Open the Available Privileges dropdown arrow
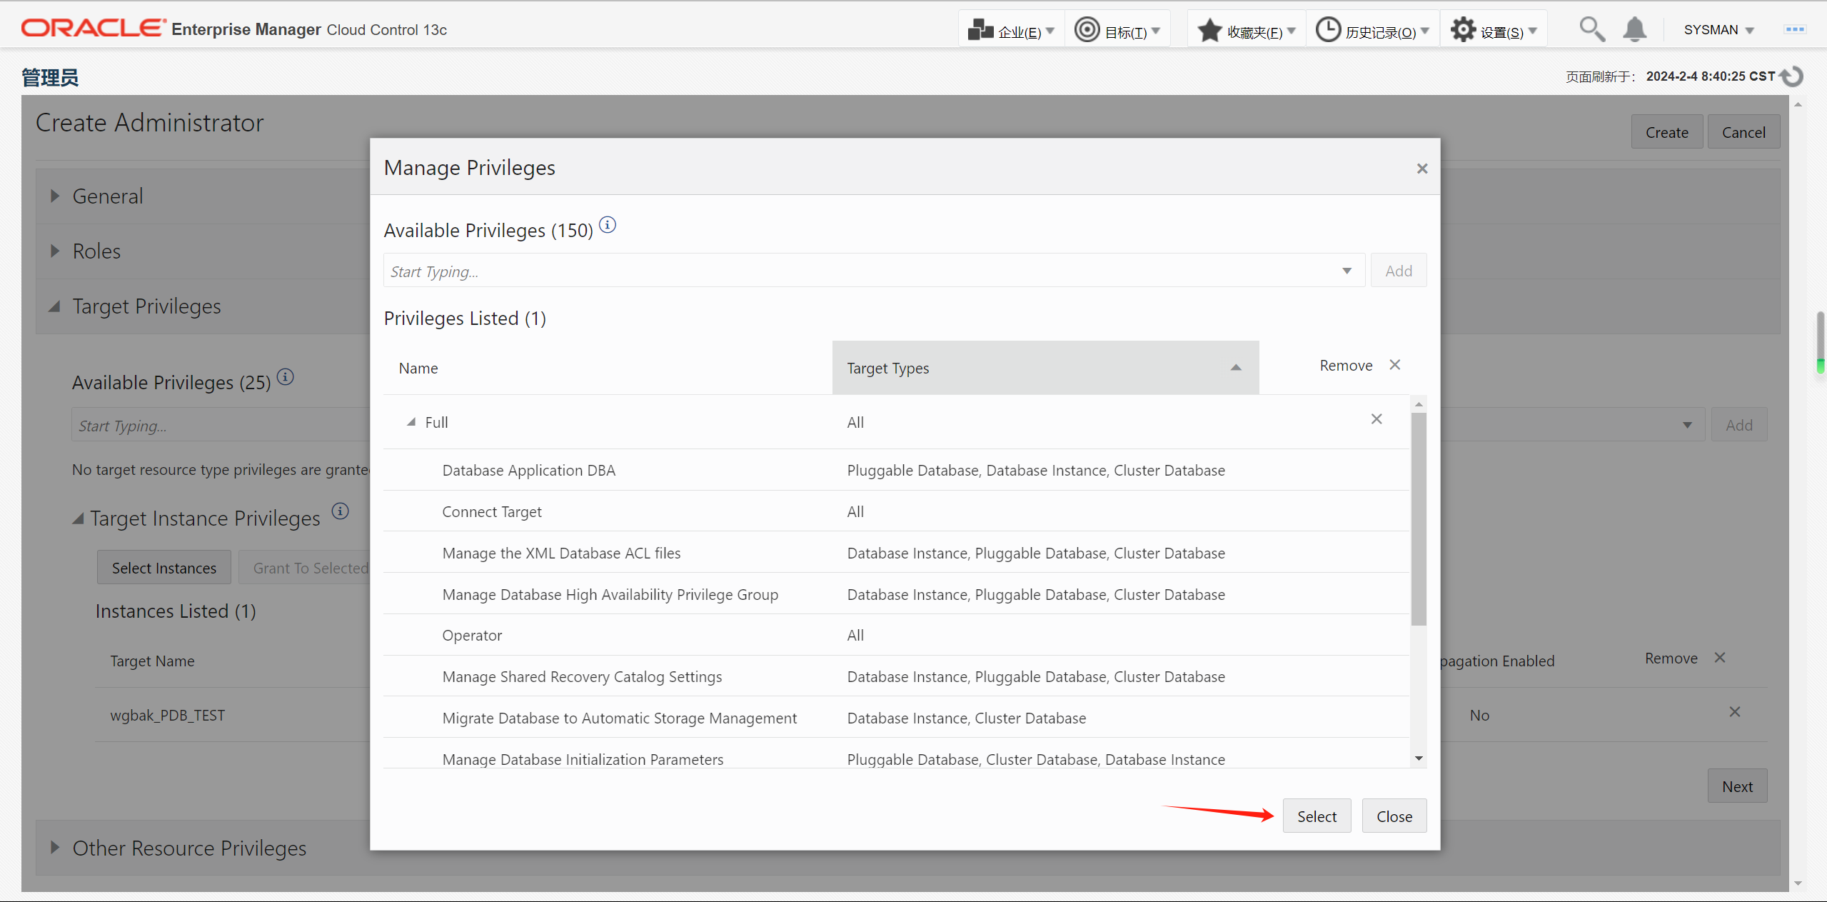The image size is (1827, 902). coord(1347,271)
